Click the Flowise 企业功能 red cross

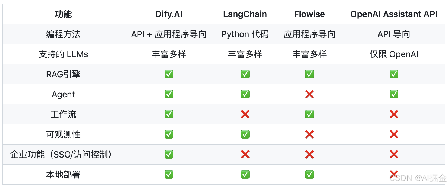pos(310,154)
